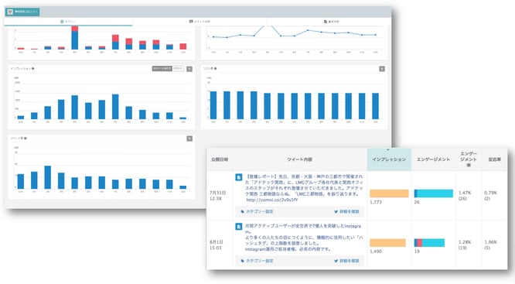
Task: Sort the table by エンゲージメント率 column
Action: coord(469,159)
